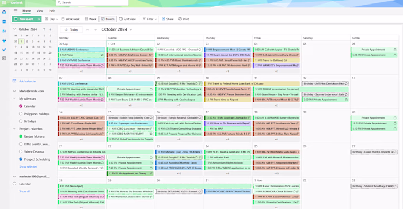This screenshot has width=403, height=209.
Task: Go to next month in main calendar
Action: pyautogui.click(x=96, y=29)
